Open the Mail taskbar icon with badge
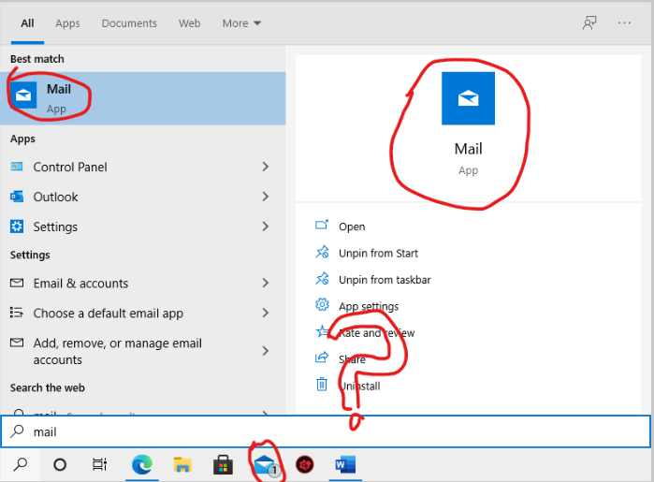This screenshot has height=482, width=654. pos(265,464)
